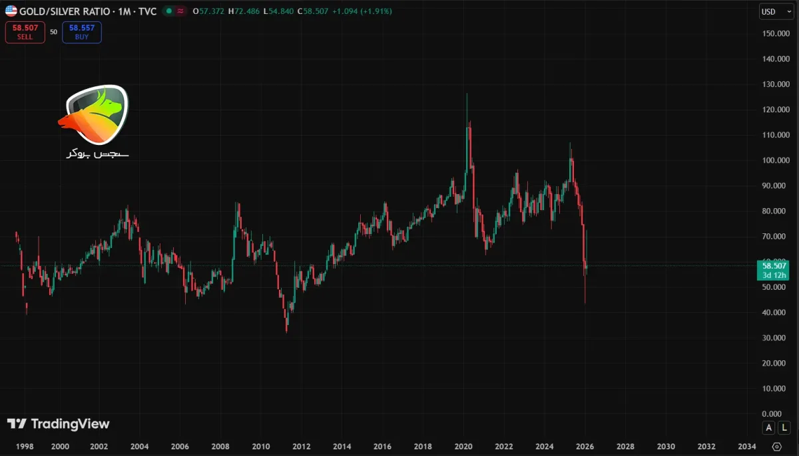Click the 150.000 price axis label
Image resolution: width=799 pixels, height=456 pixels.
(776, 33)
